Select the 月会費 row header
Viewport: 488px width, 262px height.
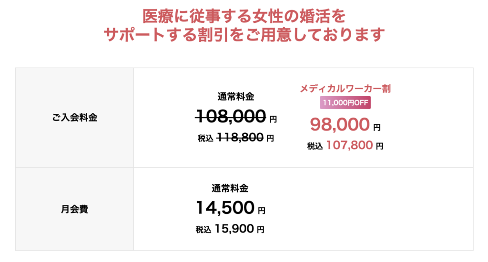[75, 209]
